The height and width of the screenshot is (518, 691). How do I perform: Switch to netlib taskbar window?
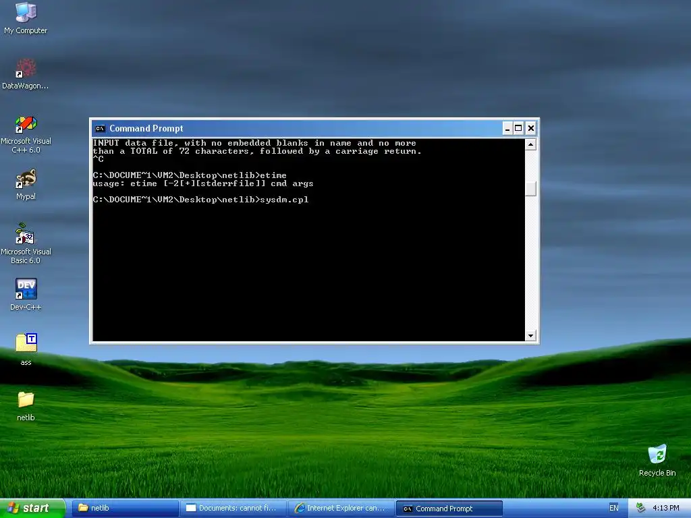(x=125, y=509)
